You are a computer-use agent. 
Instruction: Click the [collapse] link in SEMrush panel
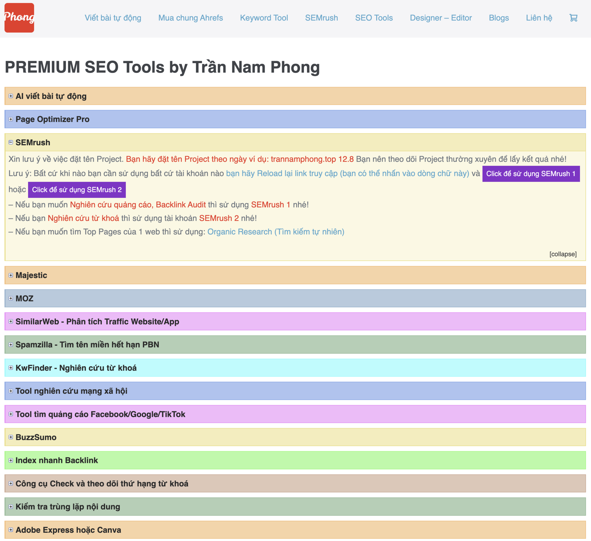click(563, 254)
